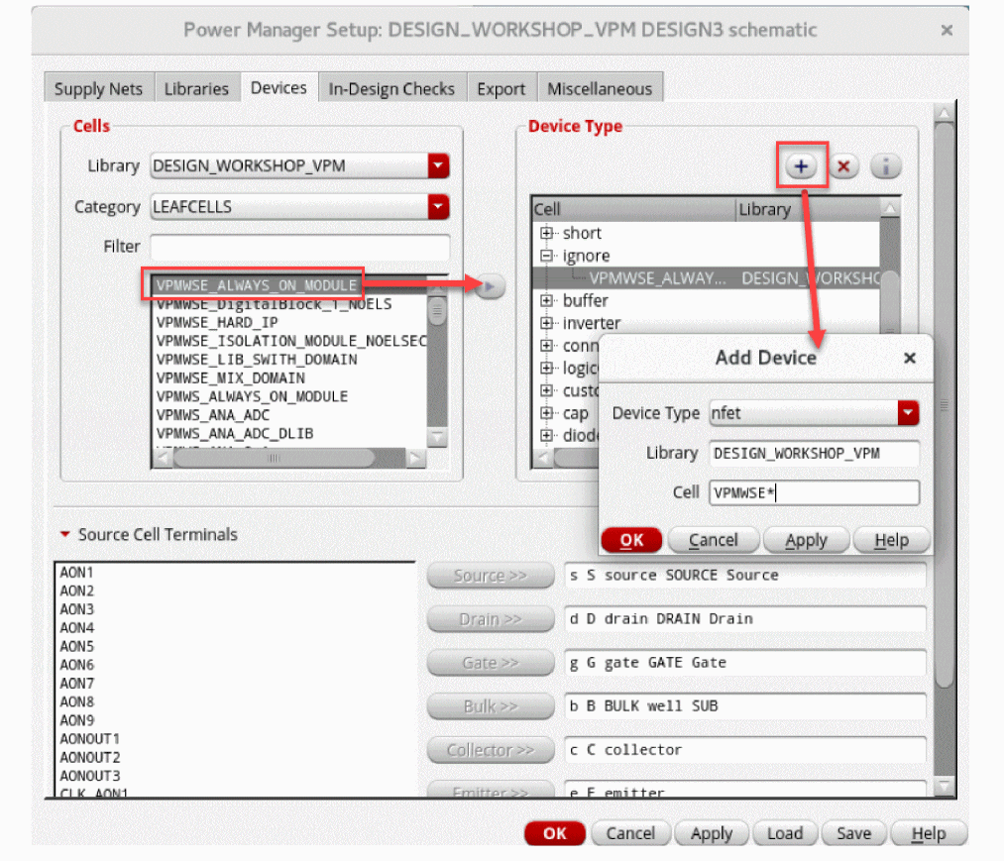Open the In-Design Checks tab
1004x861 pixels.
click(391, 88)
